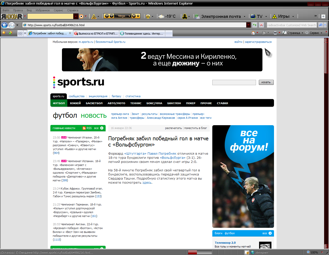Click поместить в блог link
Screen dimensions: 329x255
coord(196,128)
